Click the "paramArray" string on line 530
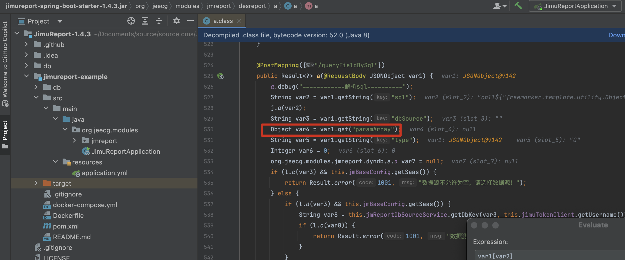625x260 pixels. pyautogui.click(x=373, y=129)
